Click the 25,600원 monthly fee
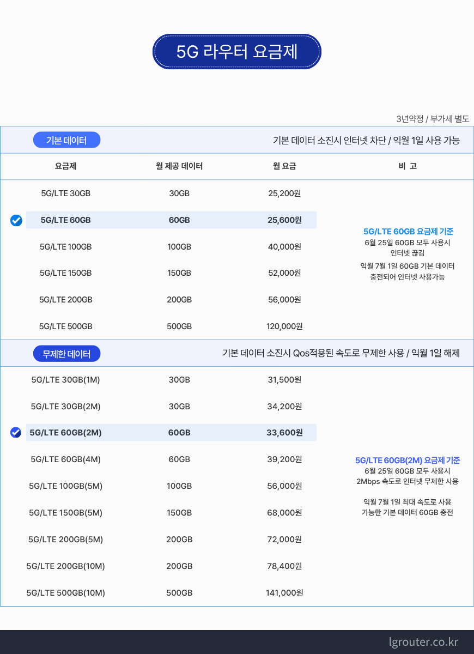 point(284,220)
